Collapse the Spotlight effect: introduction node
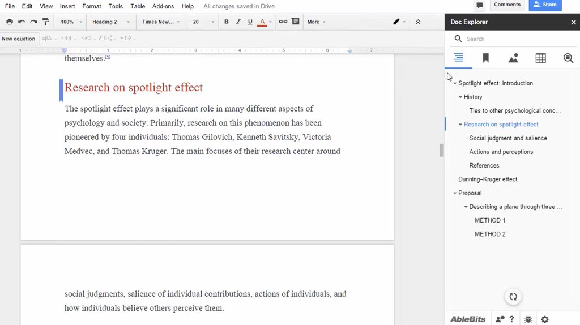This screenshot has width=580, height=325. 455,84
